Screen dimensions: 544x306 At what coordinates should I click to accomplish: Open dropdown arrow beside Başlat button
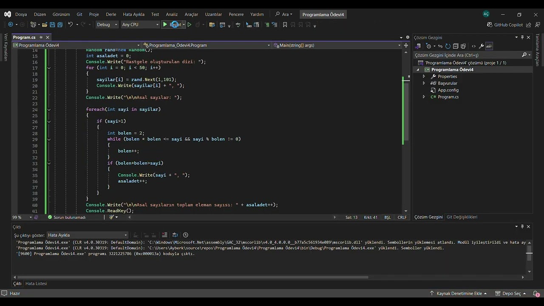(x=184, y=25)
